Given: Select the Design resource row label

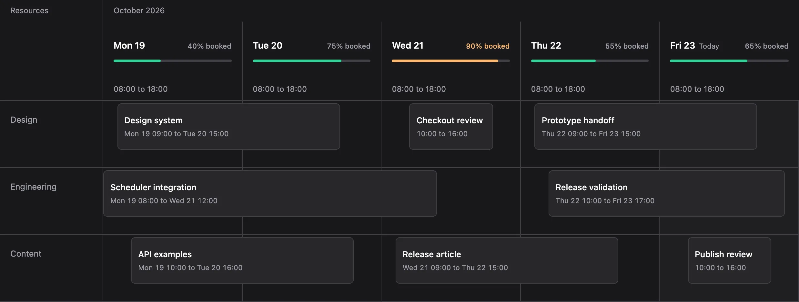Looking at the screenshot, I should (24, 120).
